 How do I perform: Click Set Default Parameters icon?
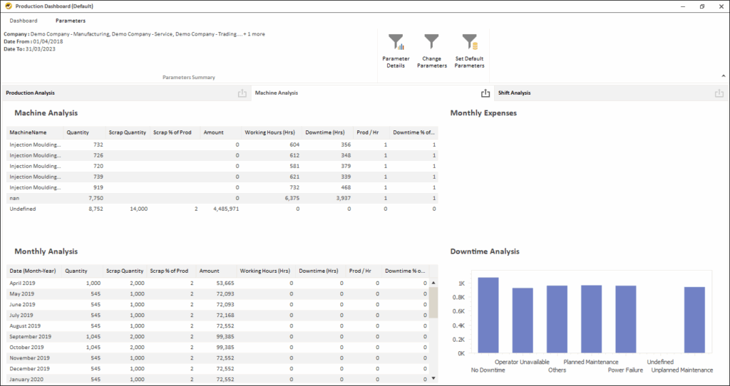pyautogui.click(x=469, y=42)
